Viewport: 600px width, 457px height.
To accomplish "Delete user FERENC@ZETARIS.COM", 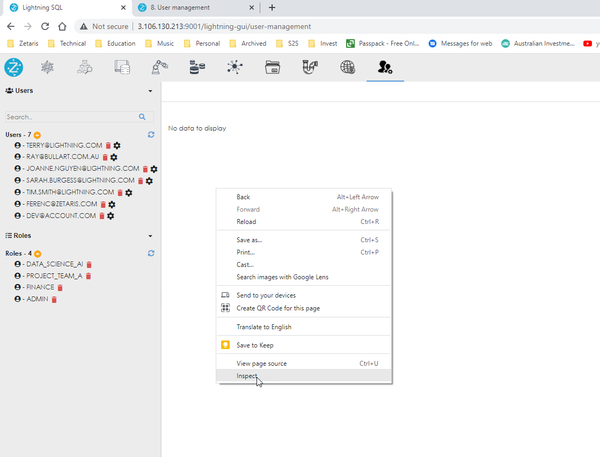I will pos(103,205).
